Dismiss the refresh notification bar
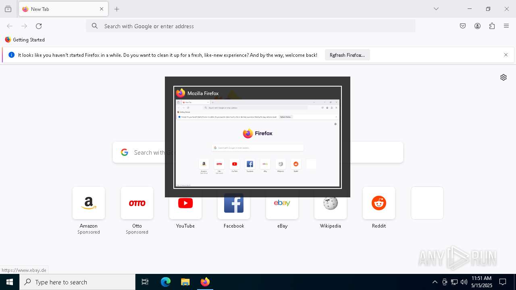The height and width of the screenshot is (290, 516). click(x=506, y=55)
